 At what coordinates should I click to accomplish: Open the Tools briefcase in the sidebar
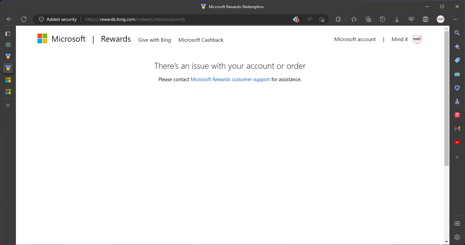457,74
